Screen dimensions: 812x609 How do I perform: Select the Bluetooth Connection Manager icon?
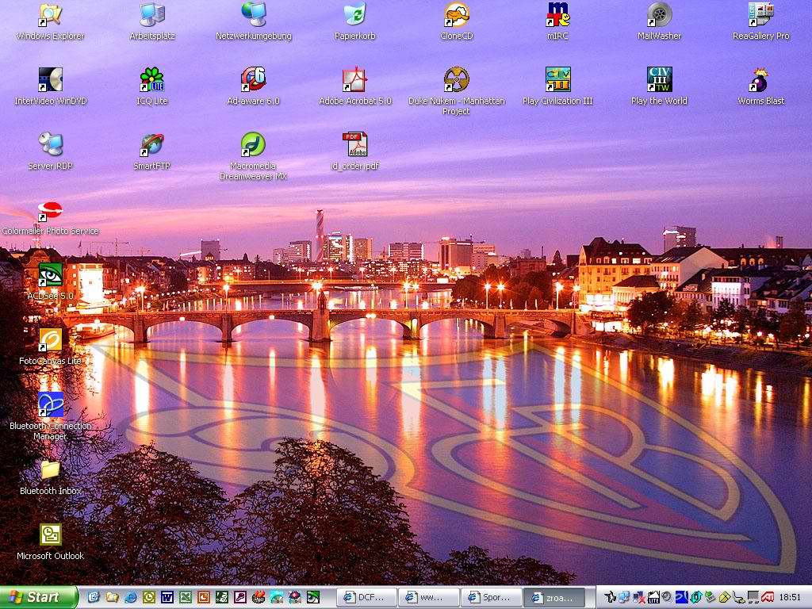[x=50, y=417]
